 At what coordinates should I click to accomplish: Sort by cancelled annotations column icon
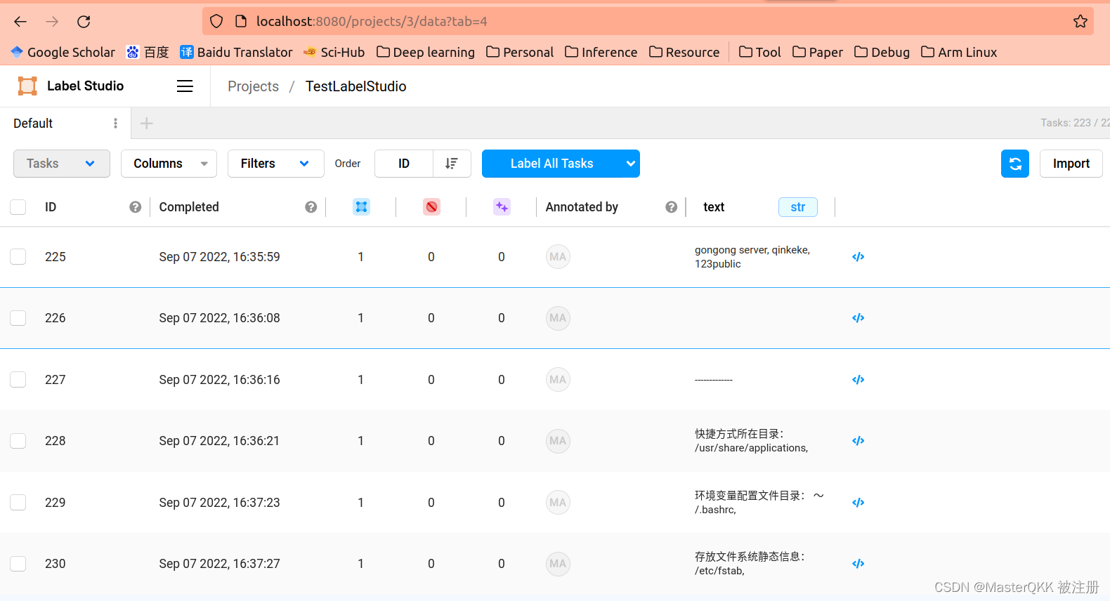tap(431, 207)
